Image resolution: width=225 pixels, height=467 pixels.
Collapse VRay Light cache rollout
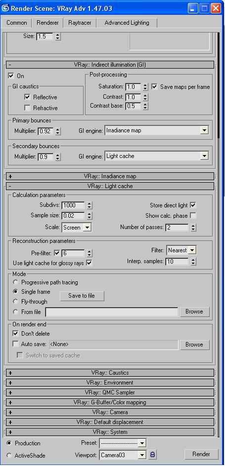[110, 186]
